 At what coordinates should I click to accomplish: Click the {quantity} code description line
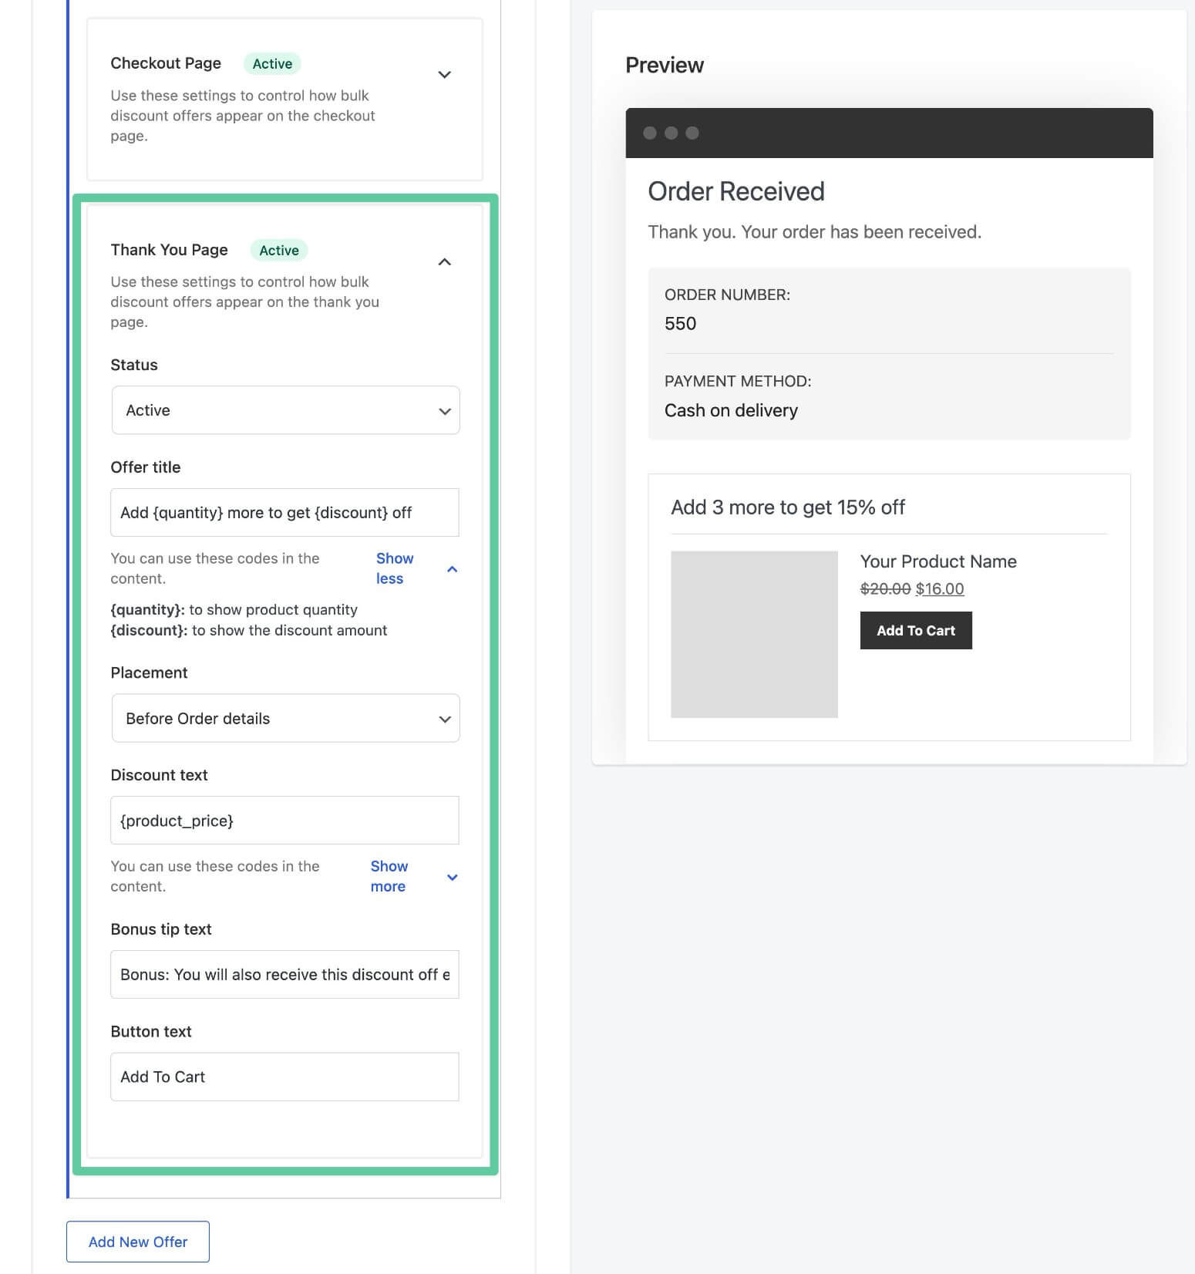tap(234, 610)
